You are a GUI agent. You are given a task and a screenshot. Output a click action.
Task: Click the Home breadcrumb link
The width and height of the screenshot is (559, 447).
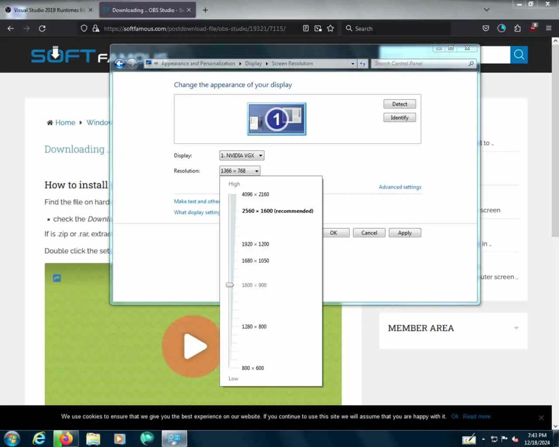tap(65, 123)
